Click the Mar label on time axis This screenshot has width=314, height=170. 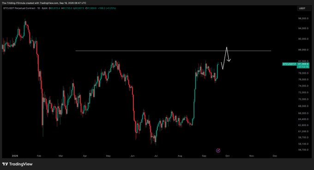[60, 156]
